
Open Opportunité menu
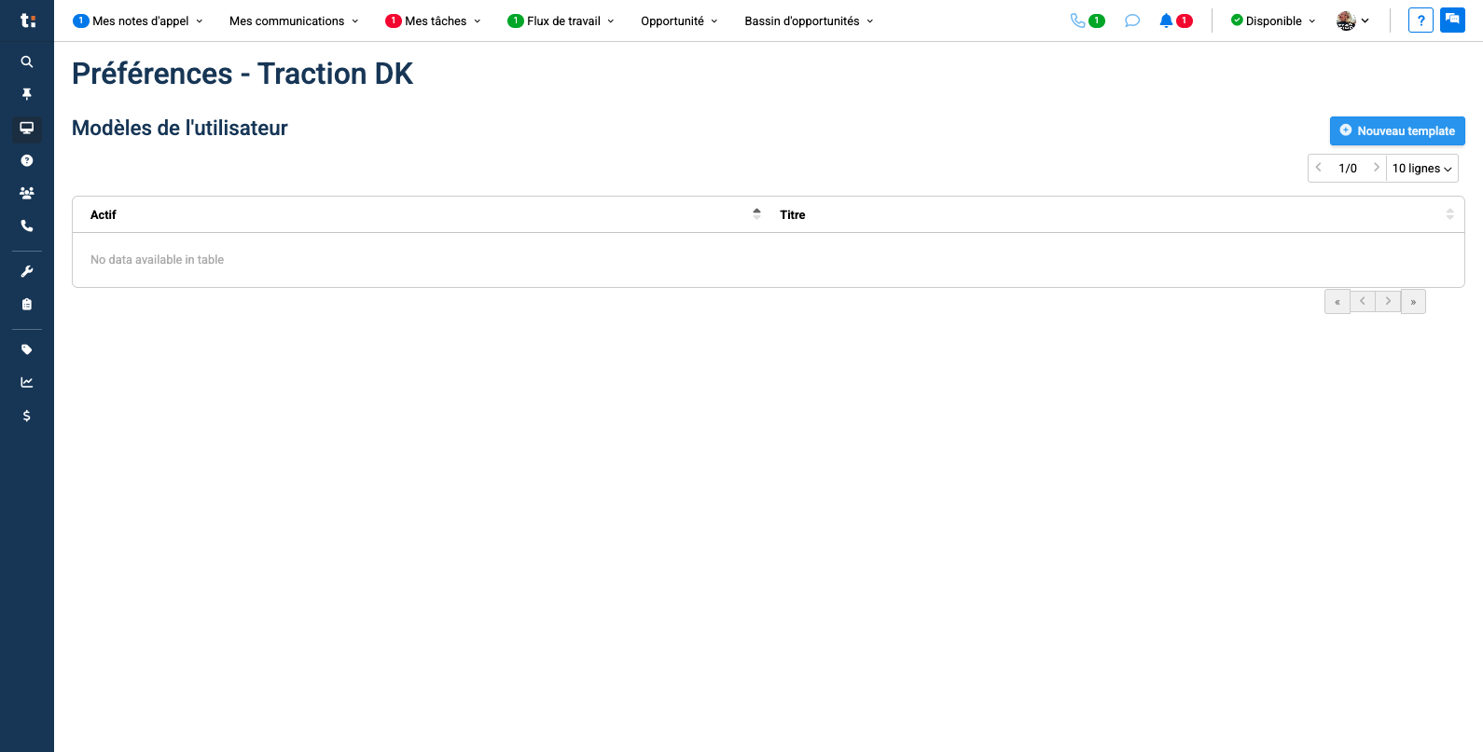click(x=679, y=21)
